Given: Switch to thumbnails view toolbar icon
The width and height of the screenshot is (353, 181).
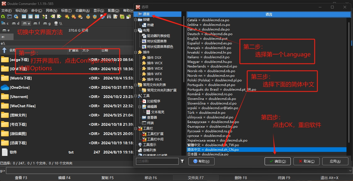Looking at the screenshot, I should click(37, 17).
